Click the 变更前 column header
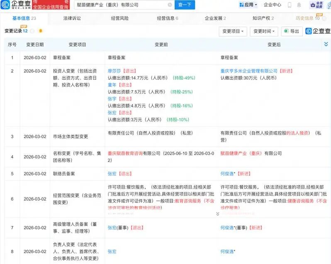 tap(161, 44)
